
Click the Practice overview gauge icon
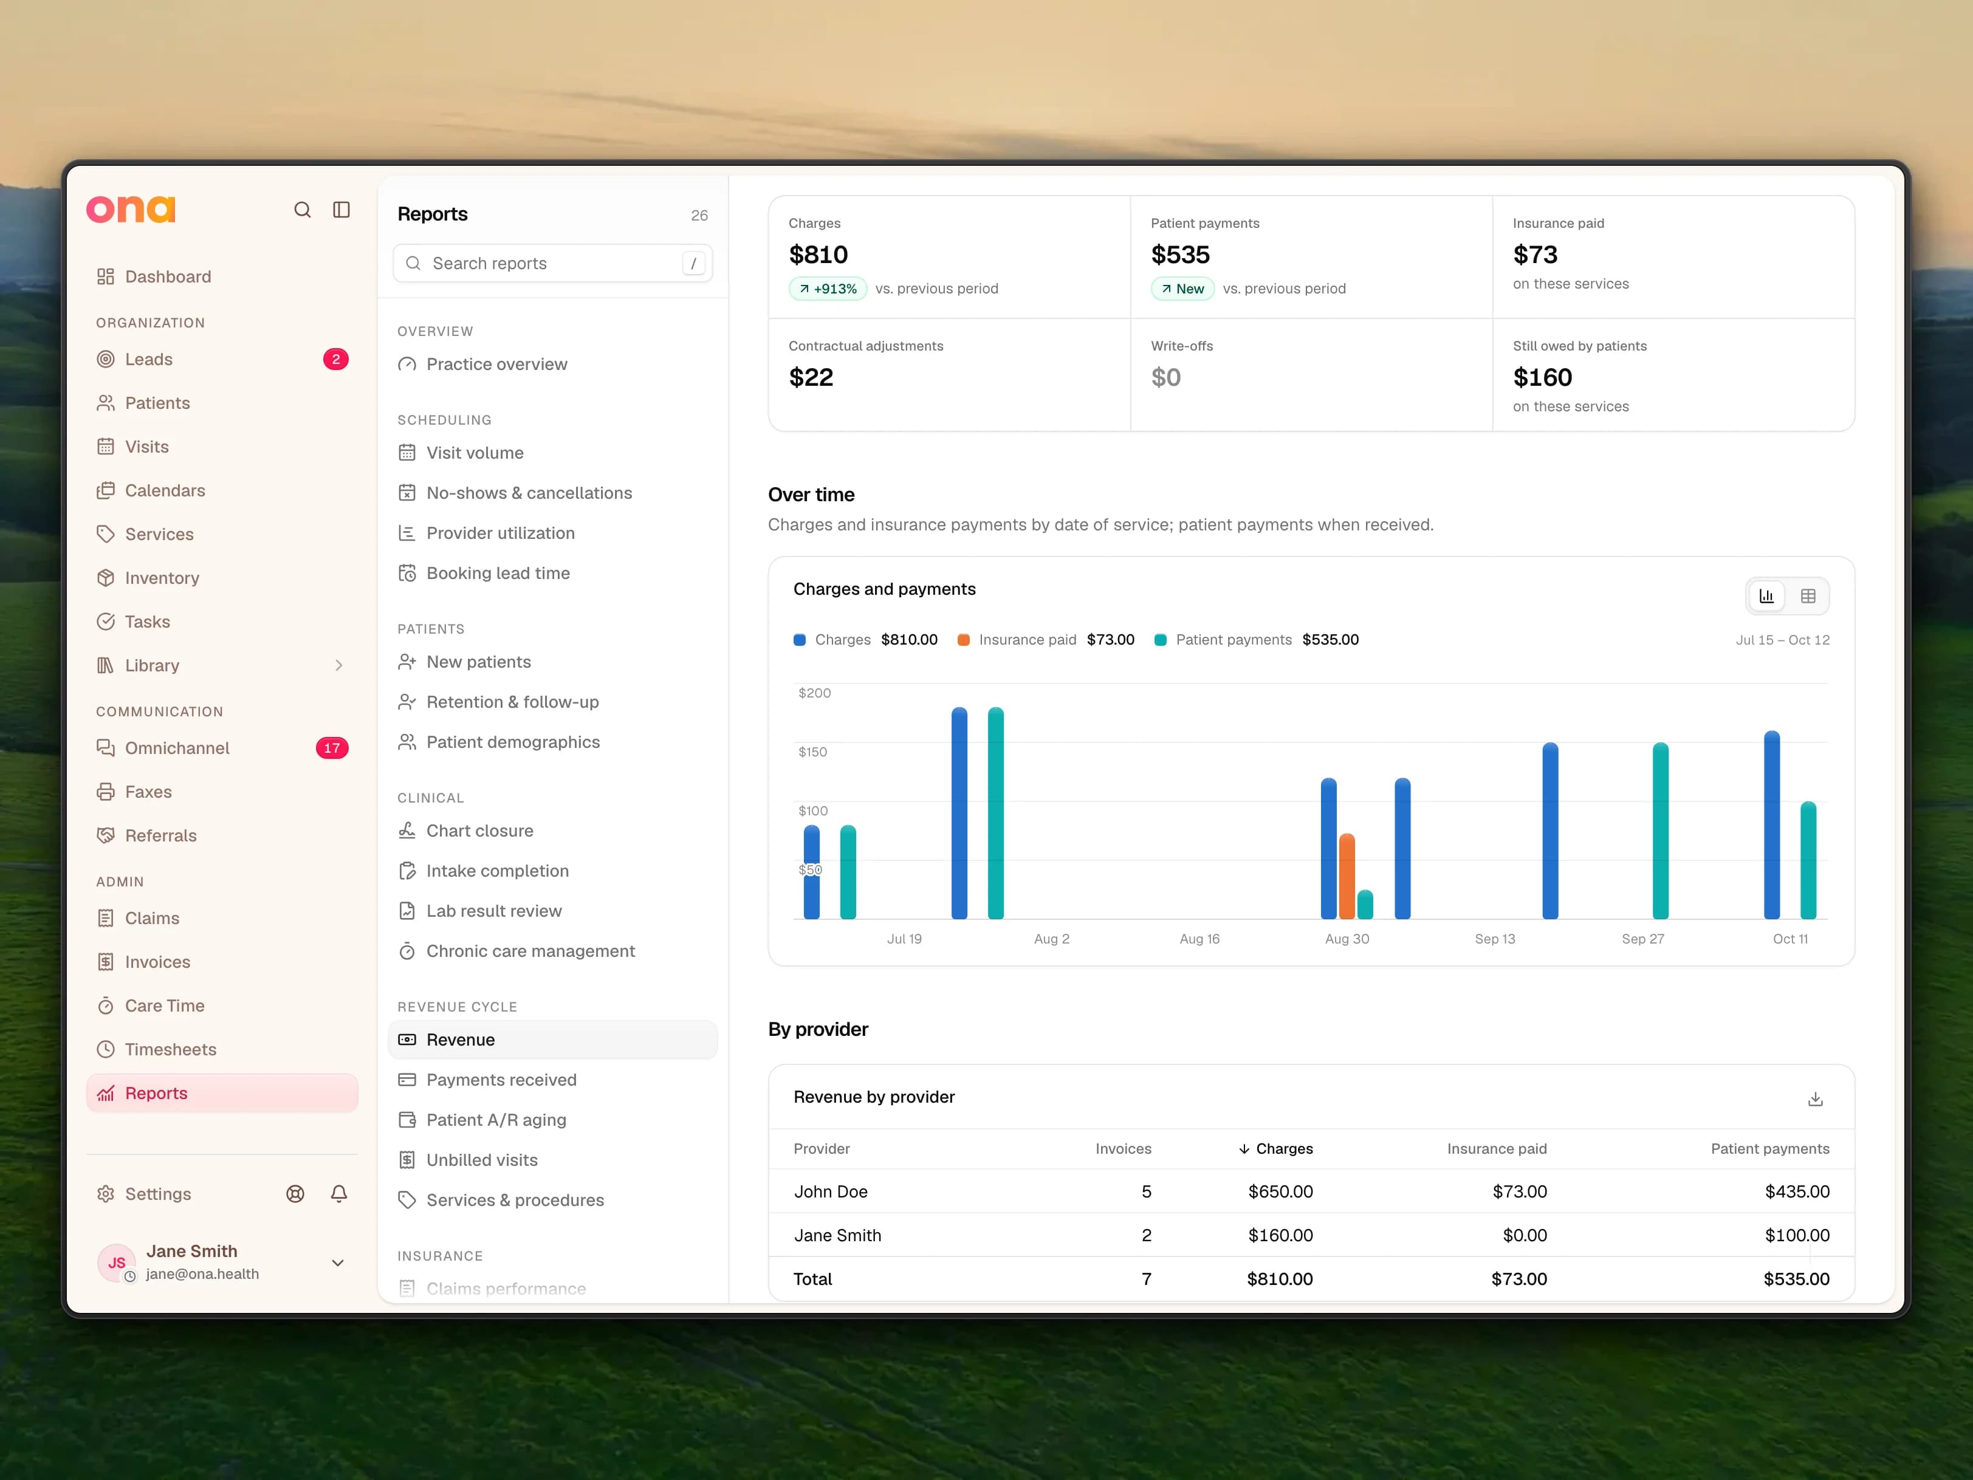pos(407,364)
